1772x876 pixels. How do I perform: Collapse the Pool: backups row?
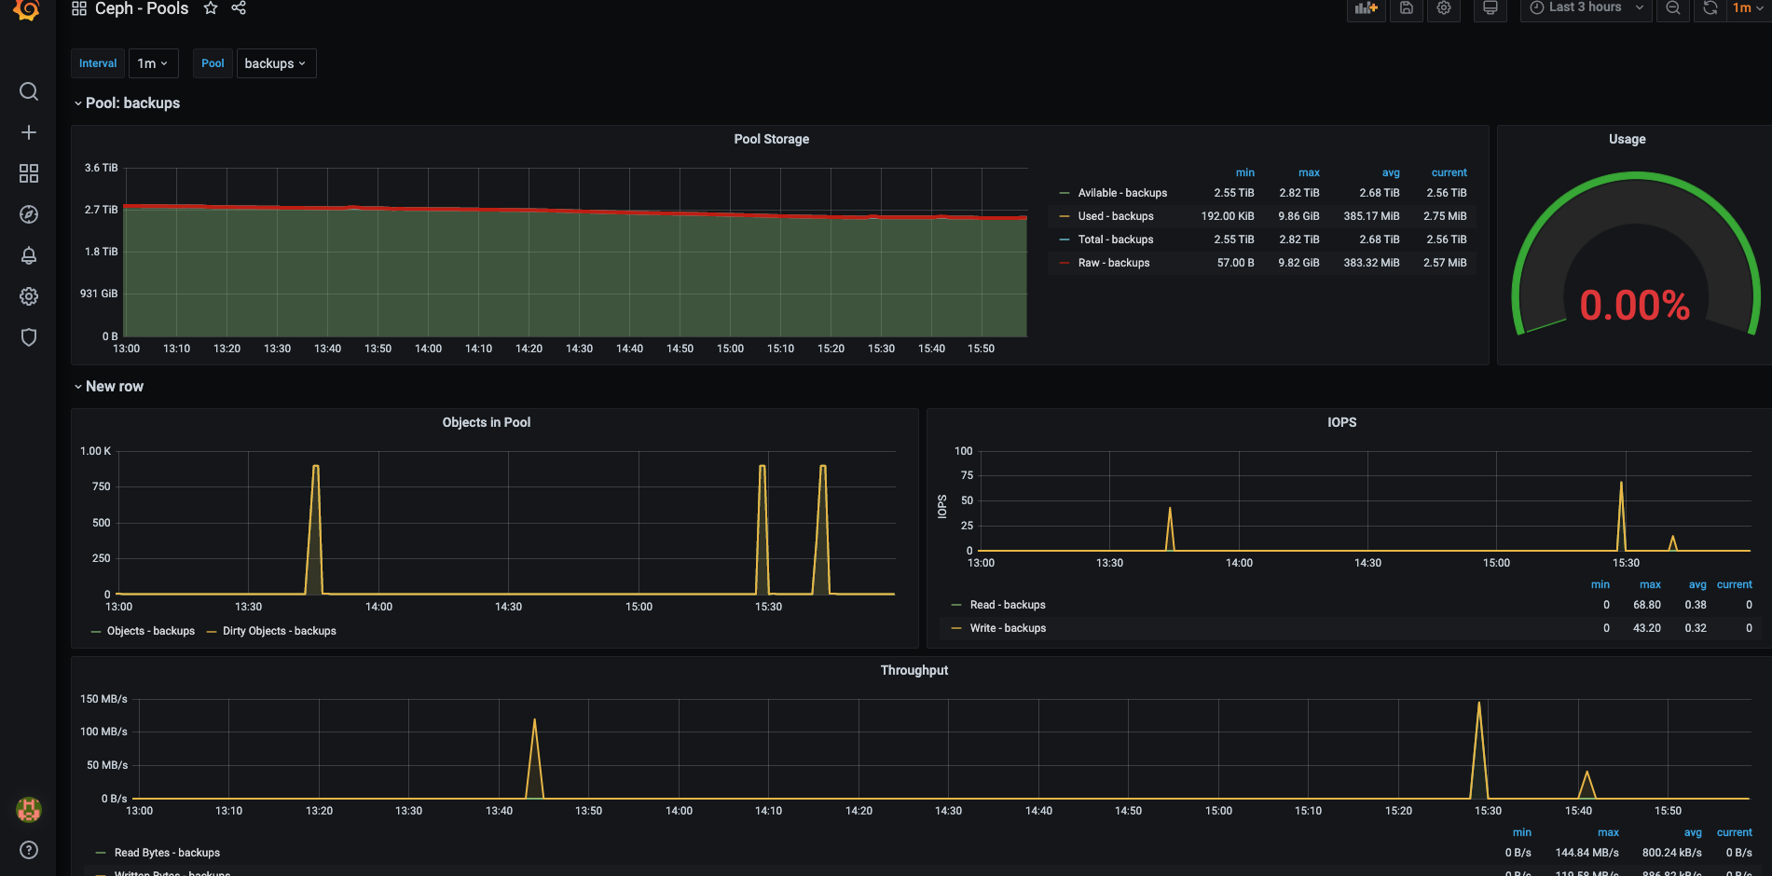click(x=127, y=103)
